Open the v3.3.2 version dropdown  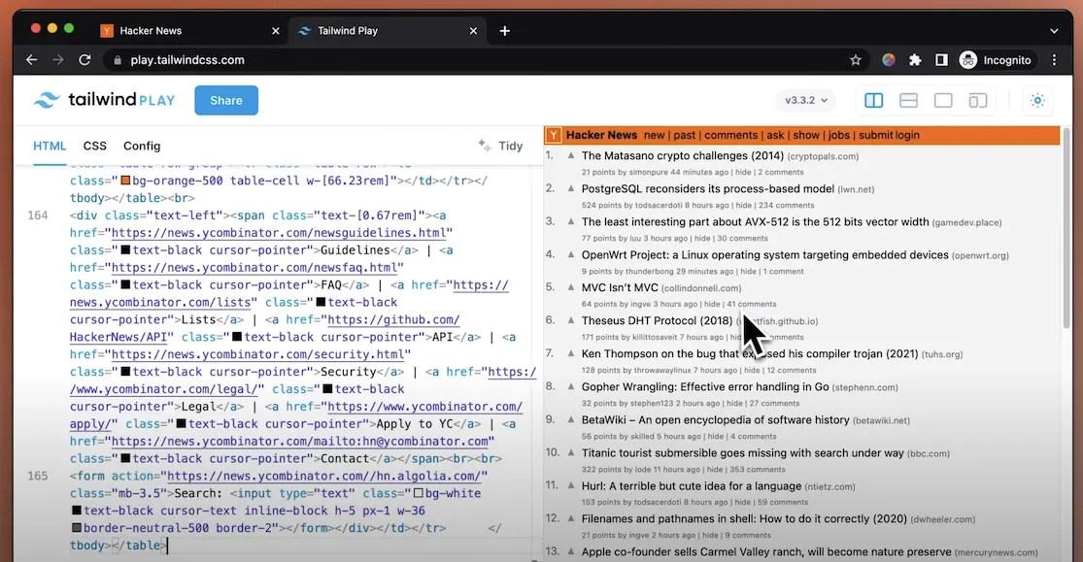tap(806, 100)
